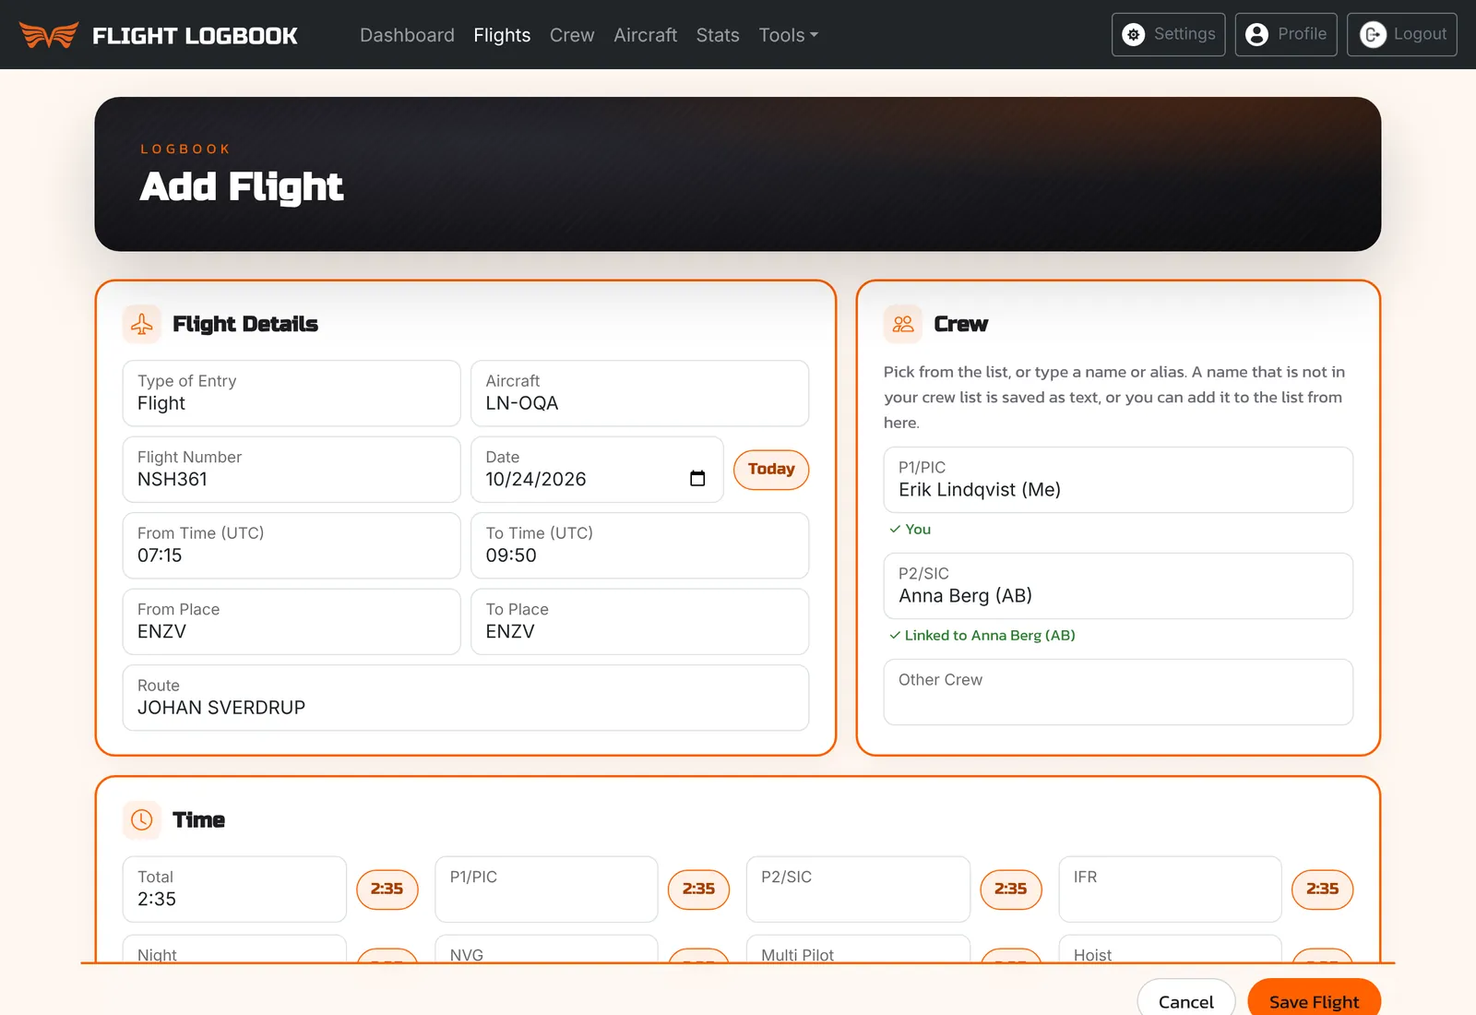
Task: Click the gear icon in Settings button
Action: point(1134,35)
